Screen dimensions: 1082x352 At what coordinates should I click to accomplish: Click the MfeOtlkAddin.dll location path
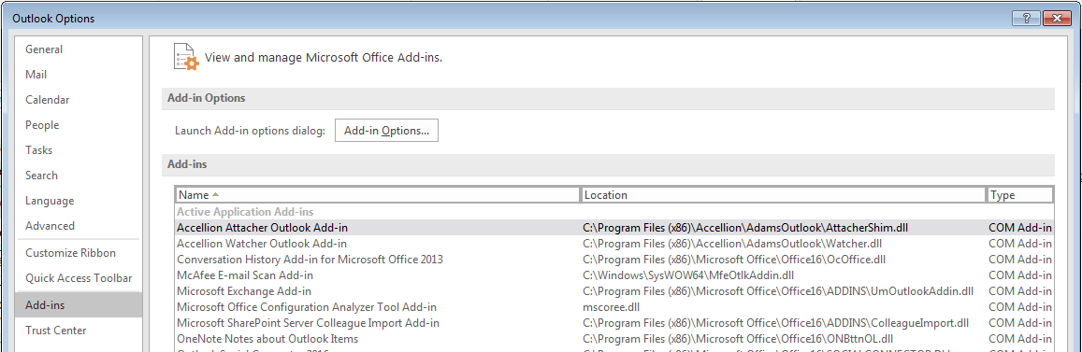click(x=688, y=275)
